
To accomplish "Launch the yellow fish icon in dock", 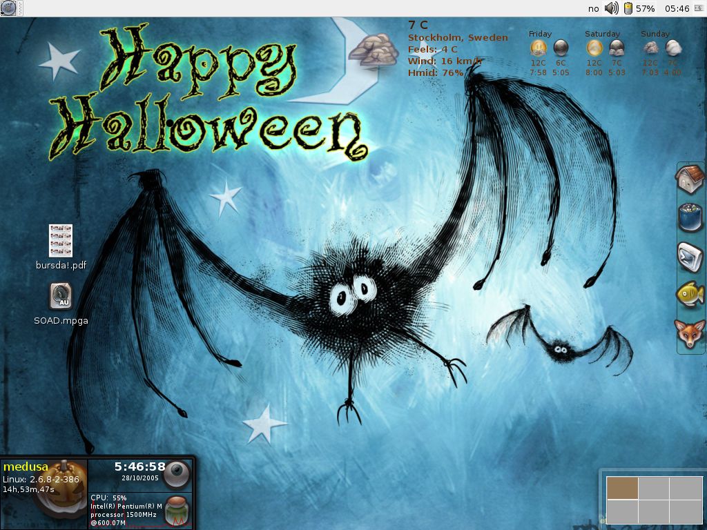I will click(690, 295).
